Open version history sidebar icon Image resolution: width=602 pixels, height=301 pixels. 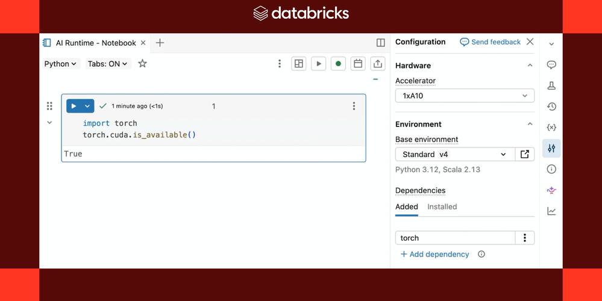pos(551,107)
